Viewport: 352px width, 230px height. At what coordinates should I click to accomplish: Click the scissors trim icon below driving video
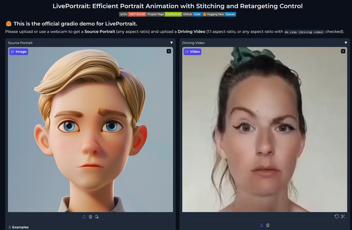click(343, 216)
